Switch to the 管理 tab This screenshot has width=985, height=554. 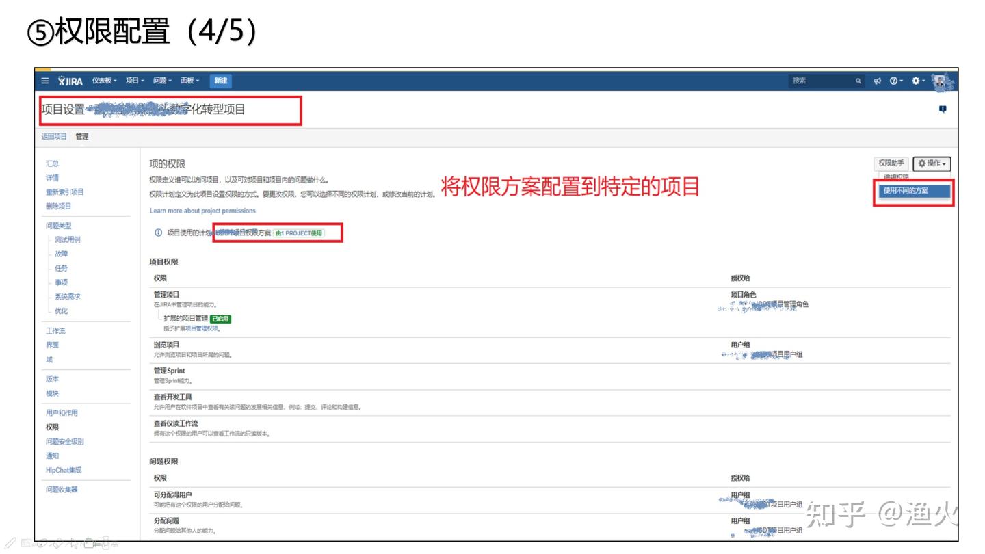pos(82,137)
